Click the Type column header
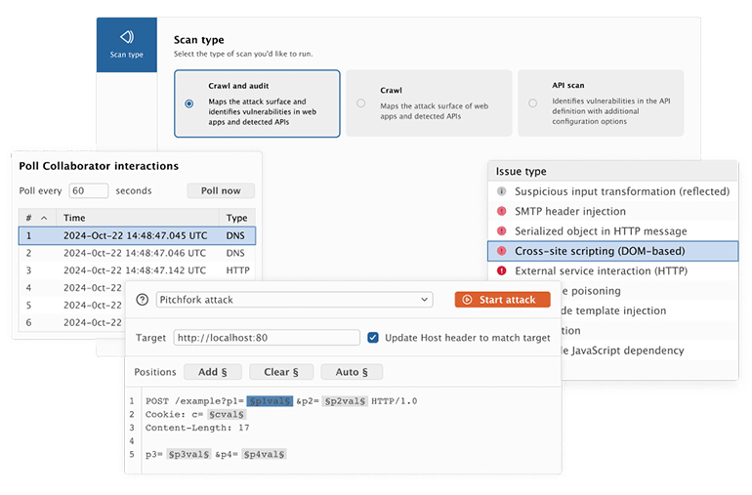Viewport: 752px width, 495px height. point(236,218)
